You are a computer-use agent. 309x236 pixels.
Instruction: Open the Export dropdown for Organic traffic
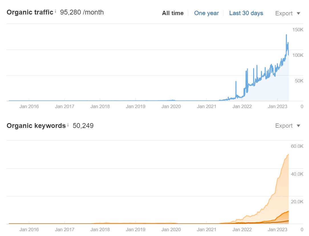click(288, 13)
